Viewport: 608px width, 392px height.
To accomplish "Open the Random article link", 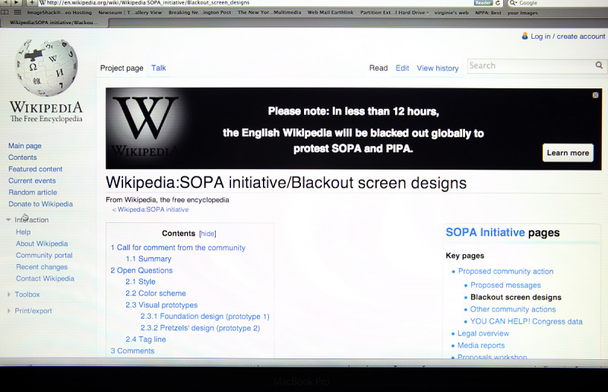I will point(33,193).
